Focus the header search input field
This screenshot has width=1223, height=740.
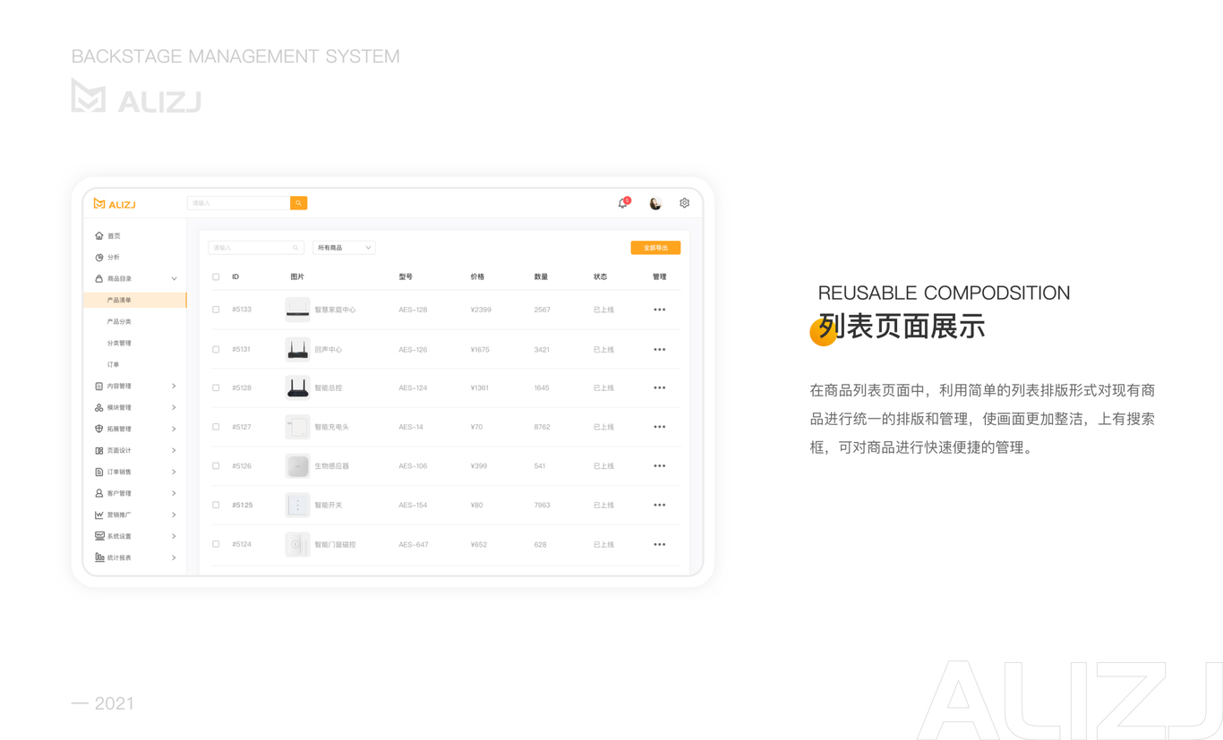point(238,203)
